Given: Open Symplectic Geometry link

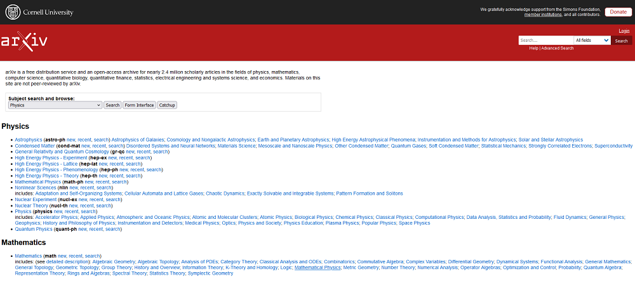Looking at the screenshot, I should coord(211,274).
